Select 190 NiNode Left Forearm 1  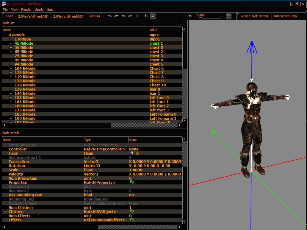tap(92, 119)
